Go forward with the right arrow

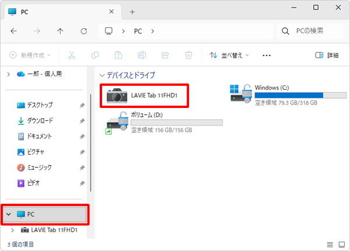37,31
